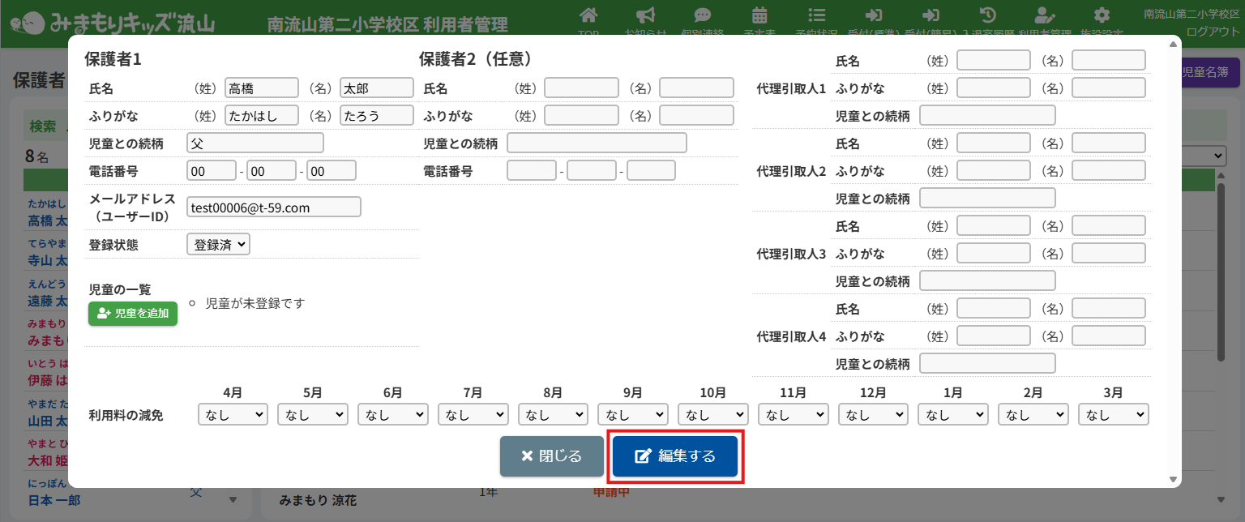The image size is (1245, 522).
Task: Click the ログアウト link
Action: pos(1213,32)
